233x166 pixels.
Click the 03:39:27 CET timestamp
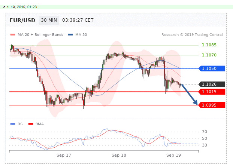78,20
